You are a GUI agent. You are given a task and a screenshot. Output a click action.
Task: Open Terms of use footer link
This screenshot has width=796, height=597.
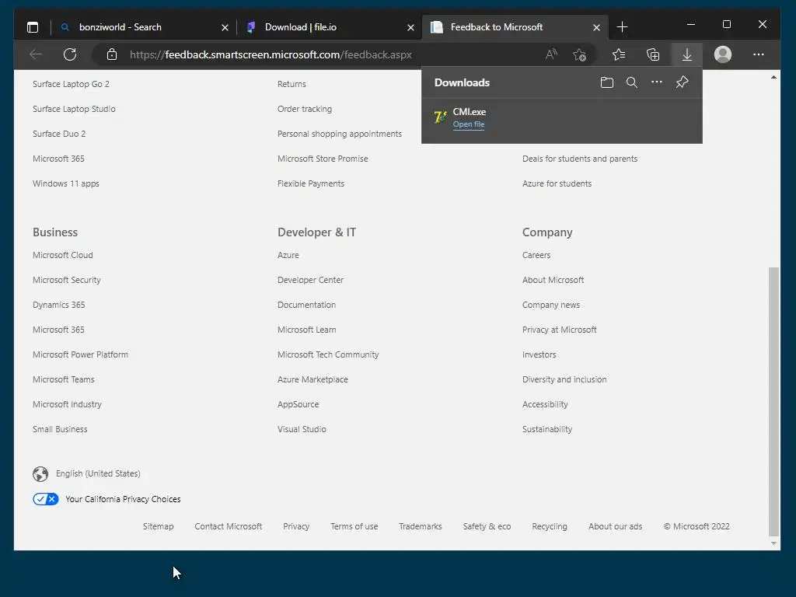[354, 526]
